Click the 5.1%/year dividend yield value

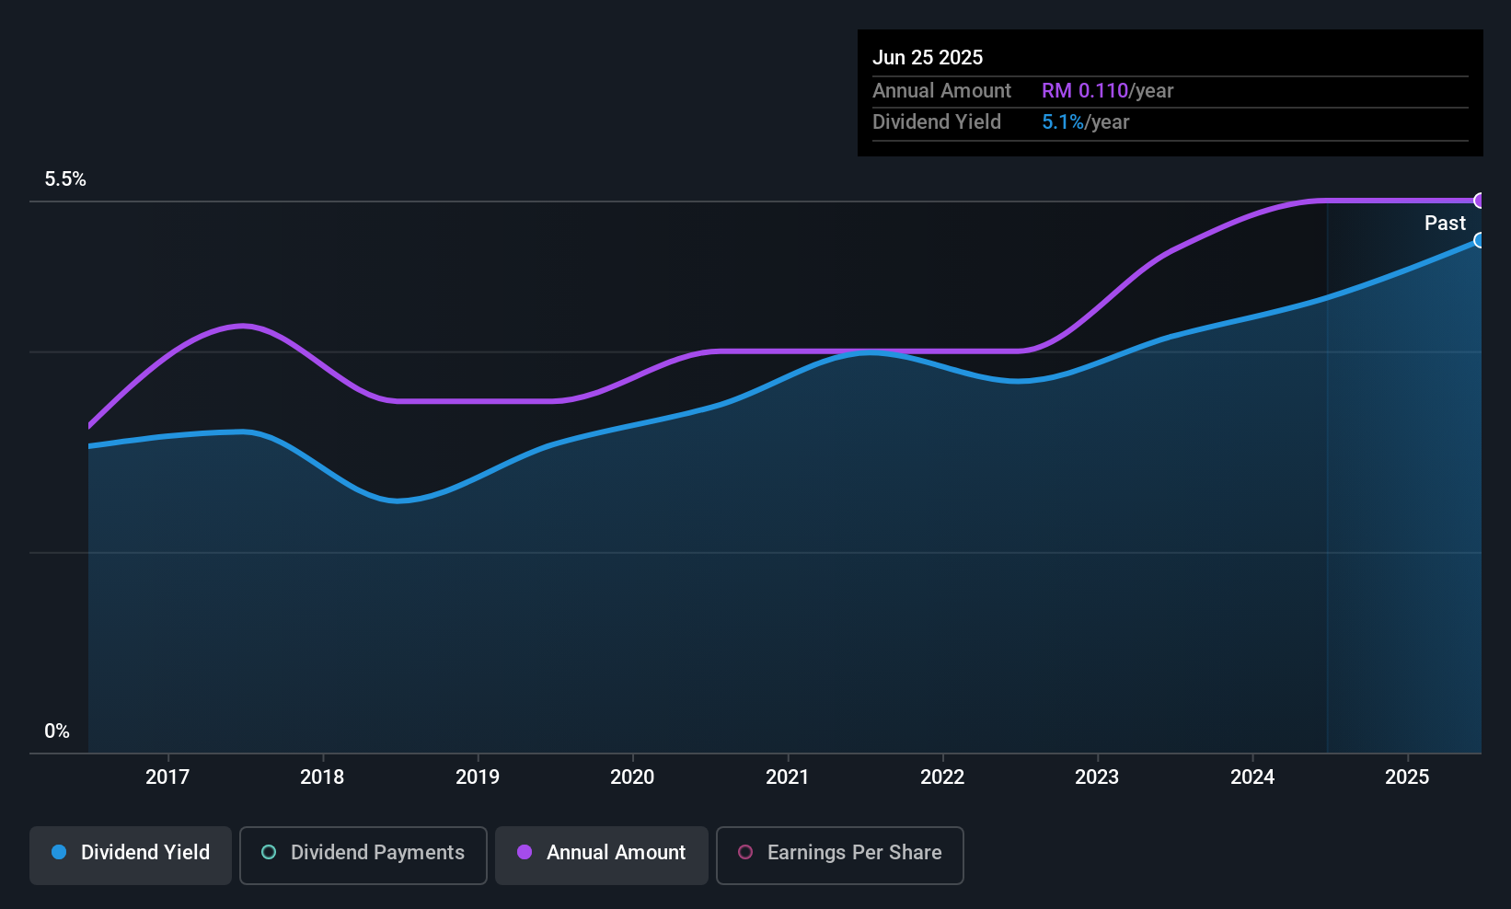coord(1086,122)
